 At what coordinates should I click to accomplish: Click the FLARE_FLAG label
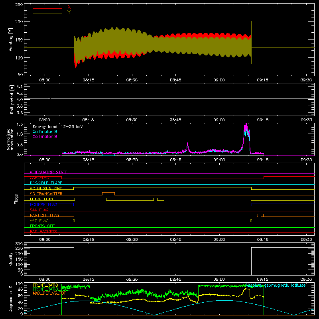pyautogui.click(x=41, y=199)
